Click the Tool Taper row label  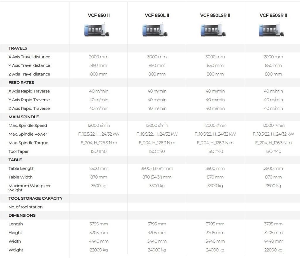tap(18, 151)
